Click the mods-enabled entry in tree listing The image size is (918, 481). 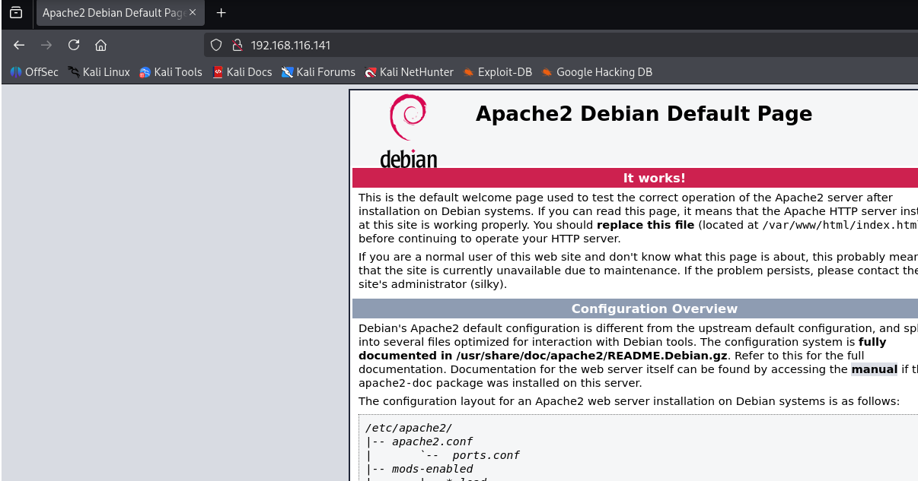coord(432,469)
